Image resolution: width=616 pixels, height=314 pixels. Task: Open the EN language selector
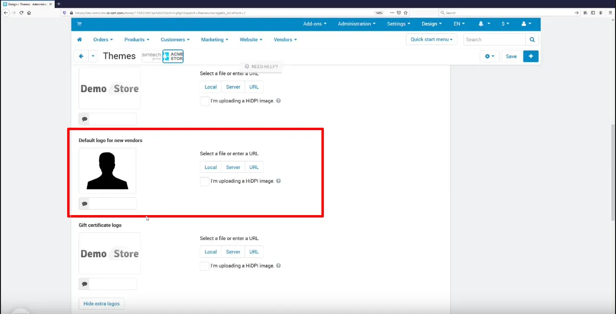pos(459,24)
